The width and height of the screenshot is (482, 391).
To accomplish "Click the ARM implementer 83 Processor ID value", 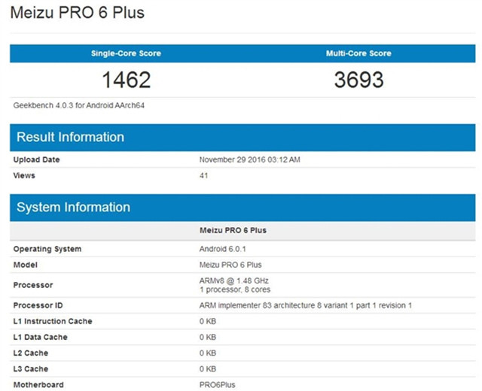I will click(x=306, y=305).
